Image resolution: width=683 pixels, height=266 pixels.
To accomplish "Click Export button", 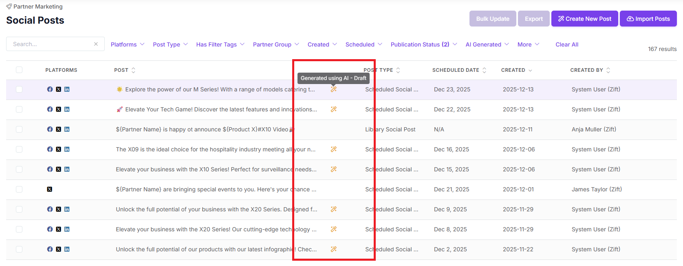I will click(x=534, y=19).
